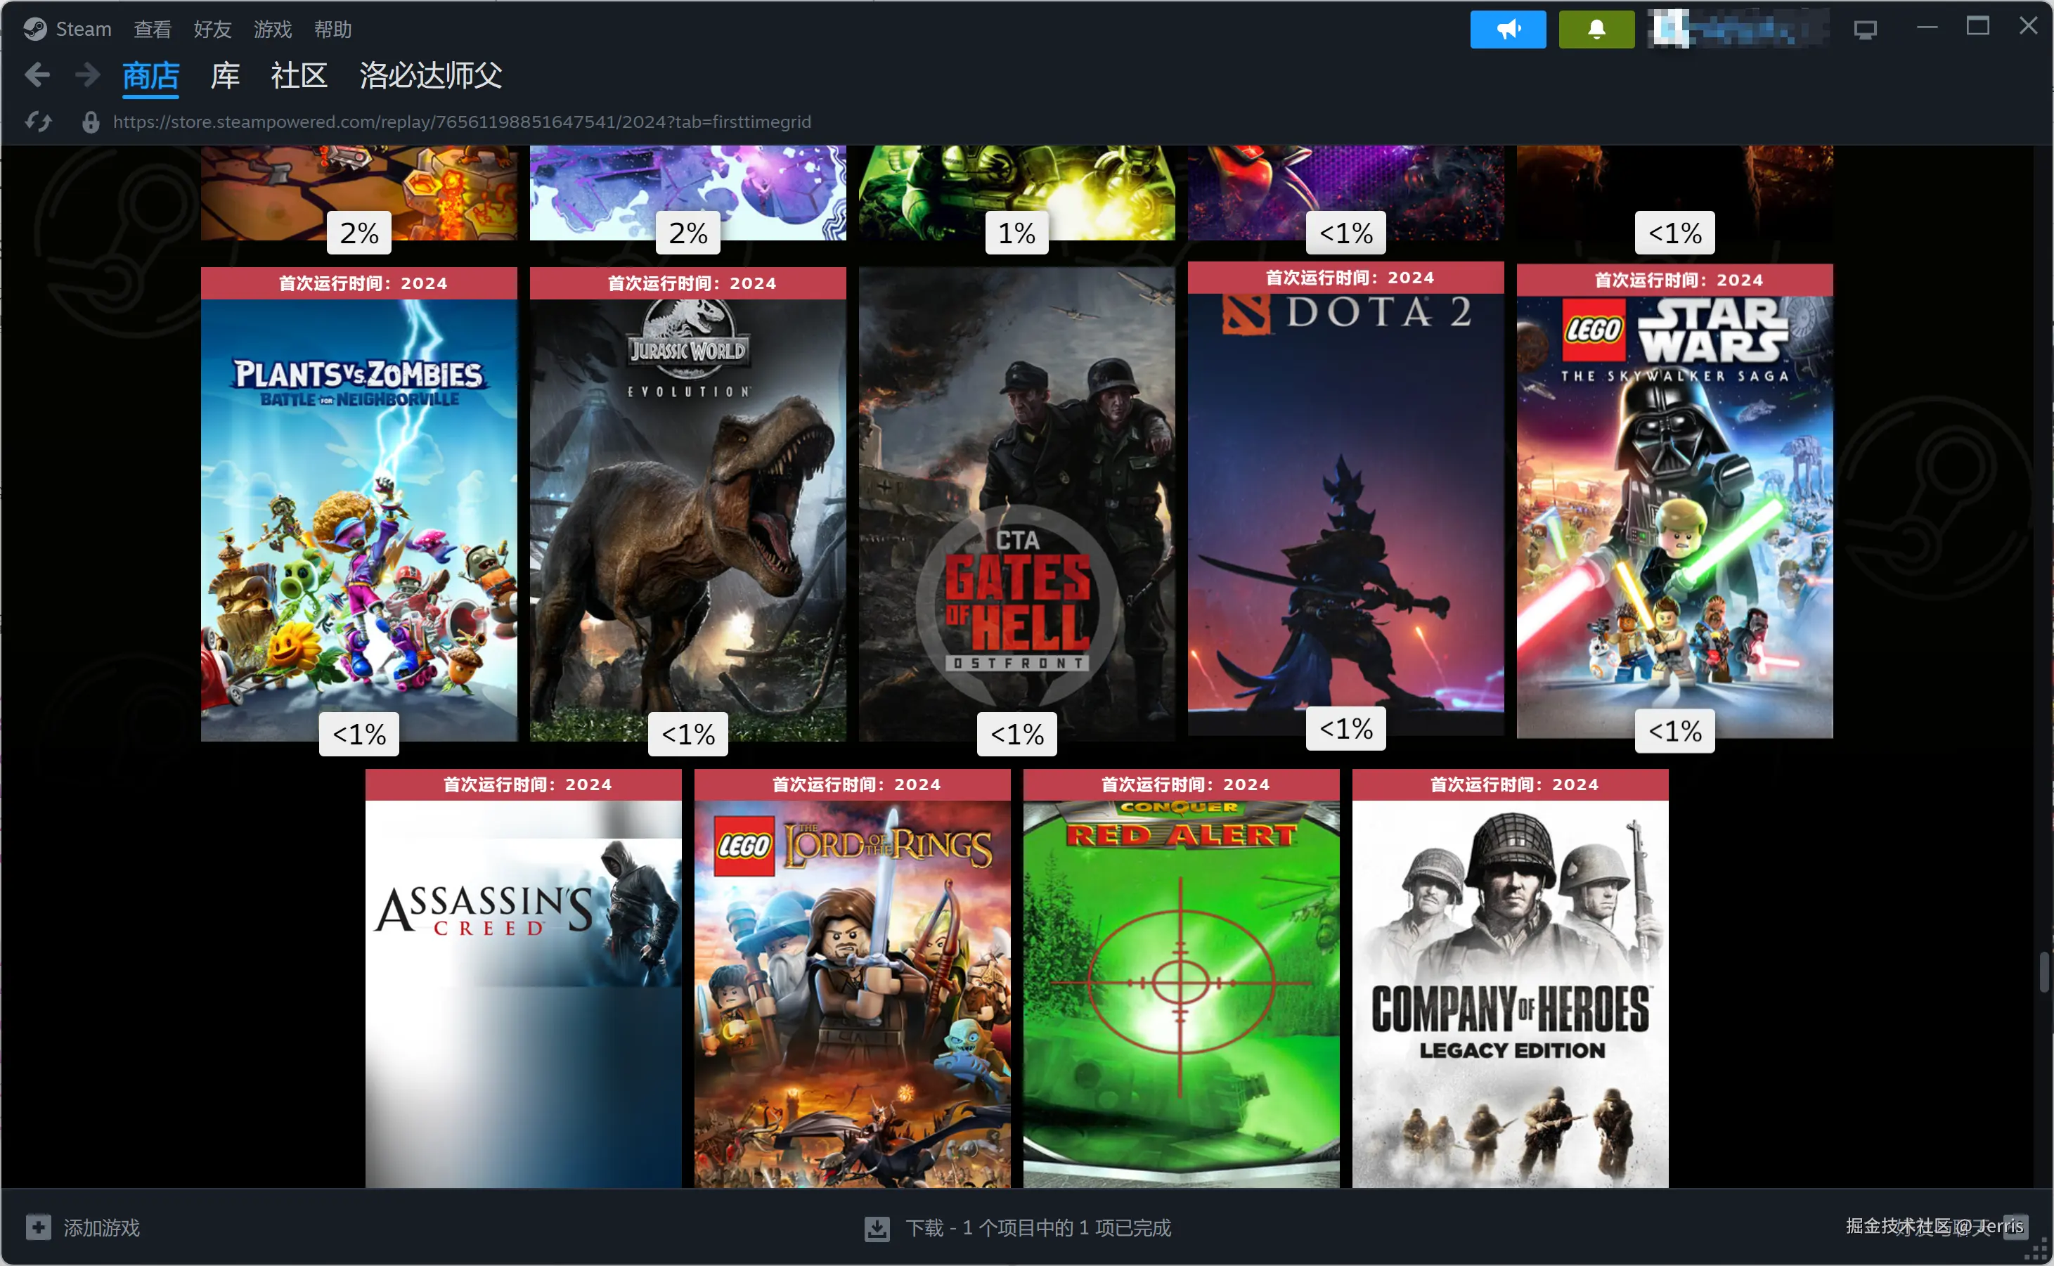Click the <1% badge under Gates of Hell

point(1017,735)
